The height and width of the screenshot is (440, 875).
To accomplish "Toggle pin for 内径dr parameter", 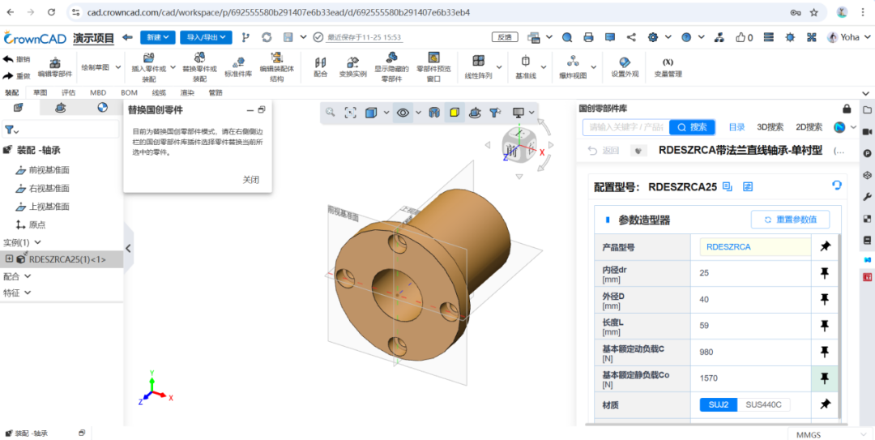I will [x=825, y=273].
